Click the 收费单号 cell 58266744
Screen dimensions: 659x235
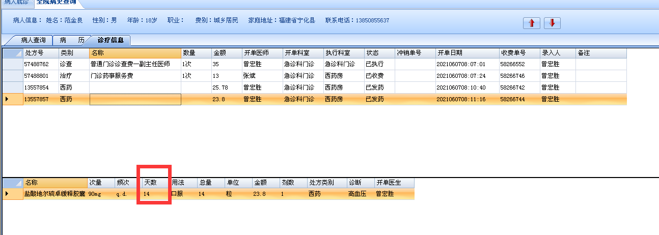pos(519,99)
